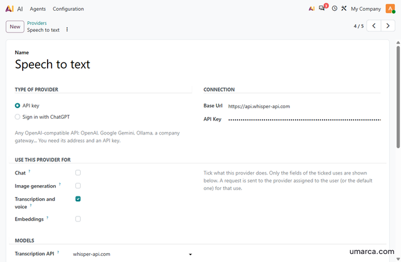Open the AI assistant icon in top bar
Image resolution: width=401 pixels, height=262 pixels.
pos(311,9)
